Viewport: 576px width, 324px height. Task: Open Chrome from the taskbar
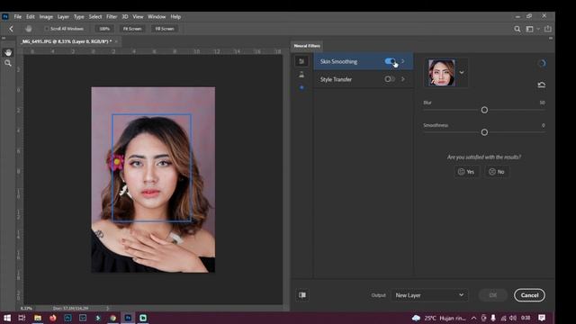click(113, 318)
